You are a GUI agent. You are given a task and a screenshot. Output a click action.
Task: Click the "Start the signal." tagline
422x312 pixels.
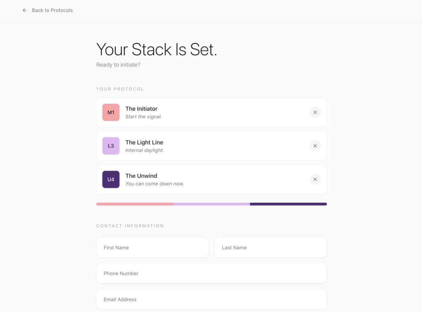click(x=143, y=117)
